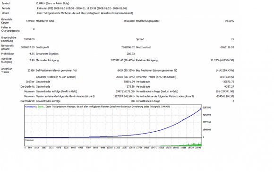Click the mid-curve marker on blue line
The height and width of the screenshot is (172, 274).
point(183,120)
